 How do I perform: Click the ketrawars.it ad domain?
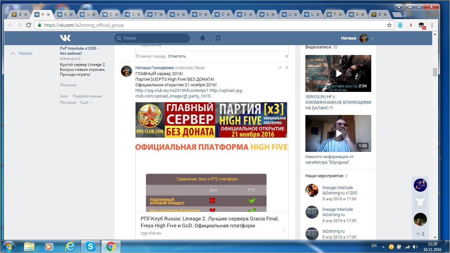70,58
